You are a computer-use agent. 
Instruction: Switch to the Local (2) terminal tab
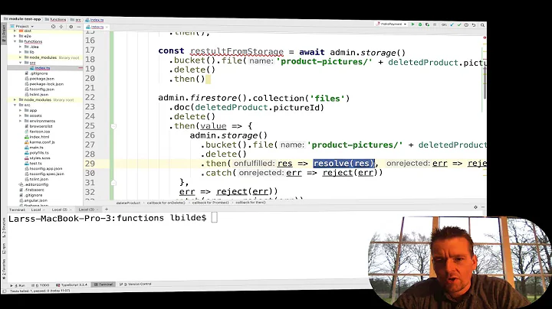point(60,210)
